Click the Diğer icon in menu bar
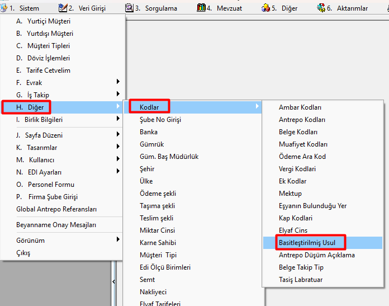 point(266,8)
